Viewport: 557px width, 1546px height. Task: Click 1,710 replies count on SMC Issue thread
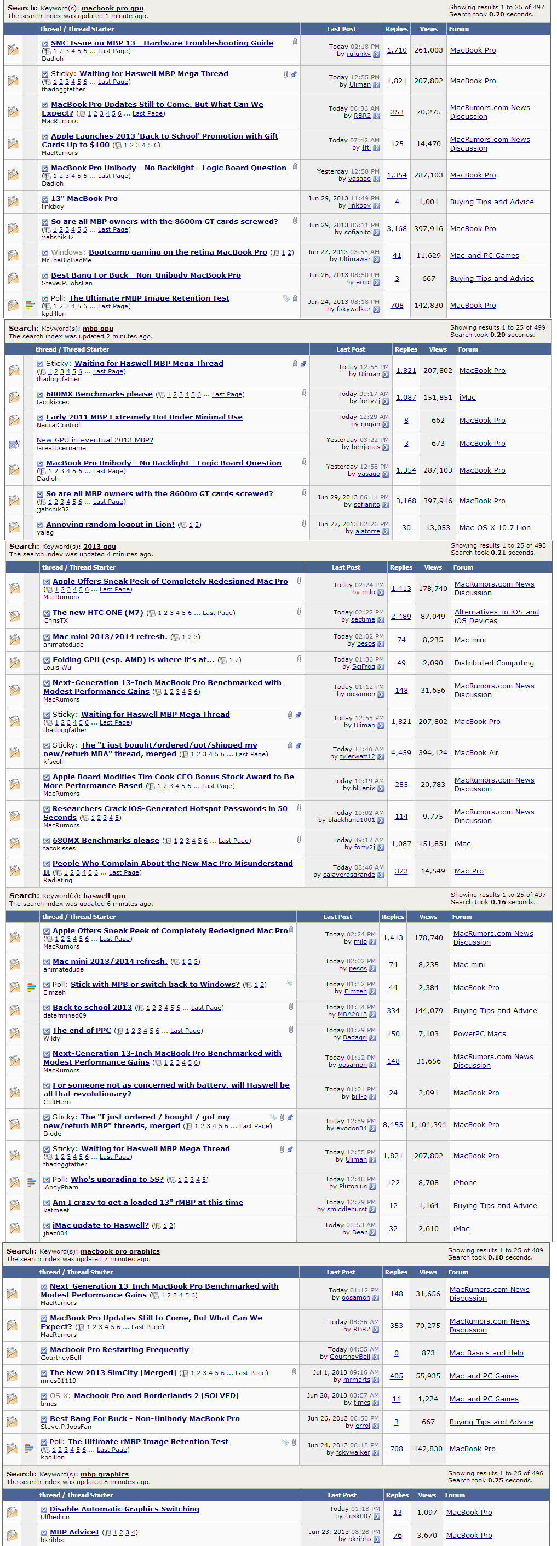pos(397,50)
